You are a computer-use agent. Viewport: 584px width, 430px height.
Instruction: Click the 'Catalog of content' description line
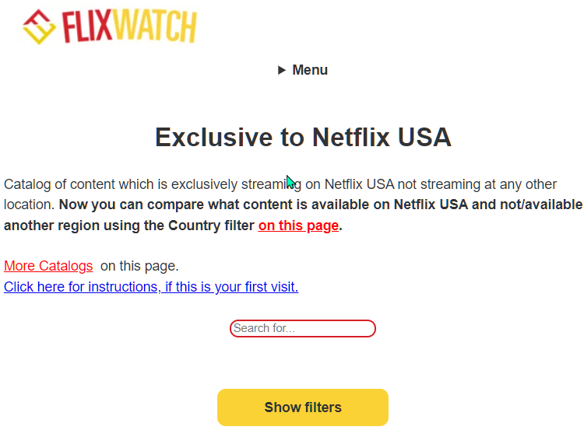(x=280, y=184)
